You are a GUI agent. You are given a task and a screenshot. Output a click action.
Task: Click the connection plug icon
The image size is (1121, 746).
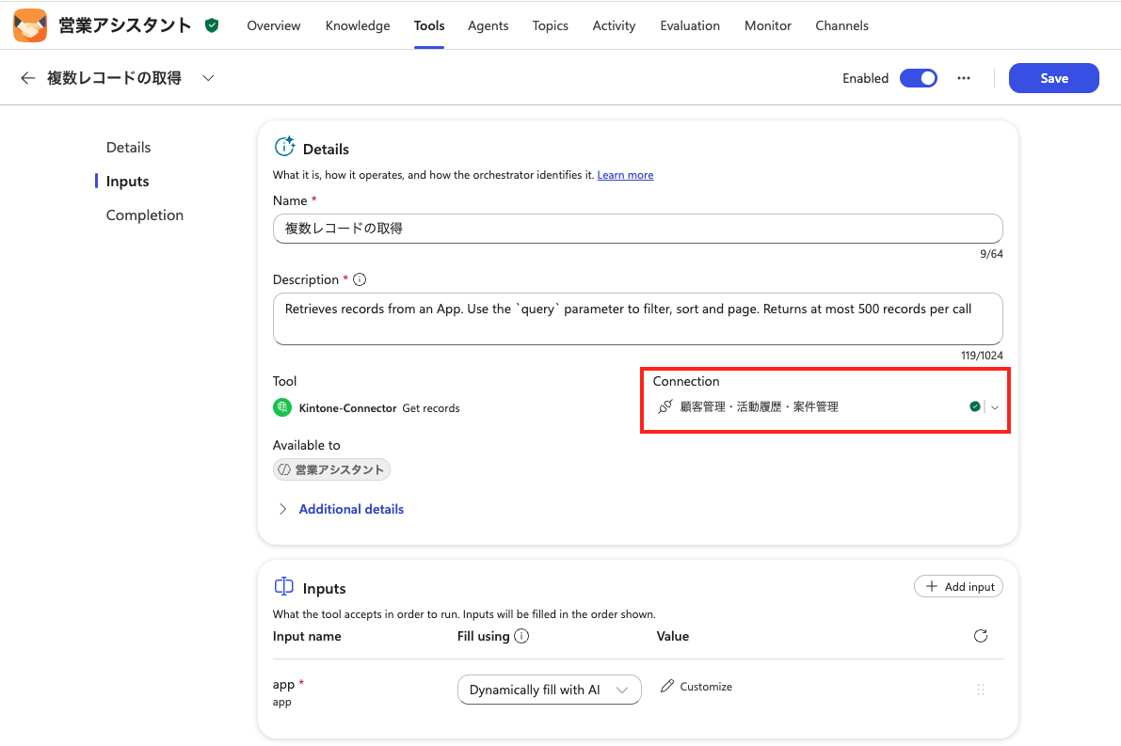coord(665,406)
